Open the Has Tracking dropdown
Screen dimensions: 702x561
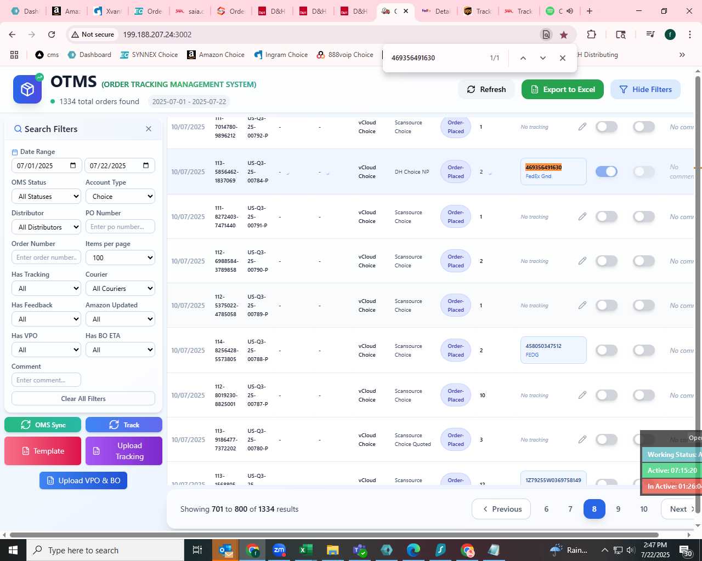46,288
